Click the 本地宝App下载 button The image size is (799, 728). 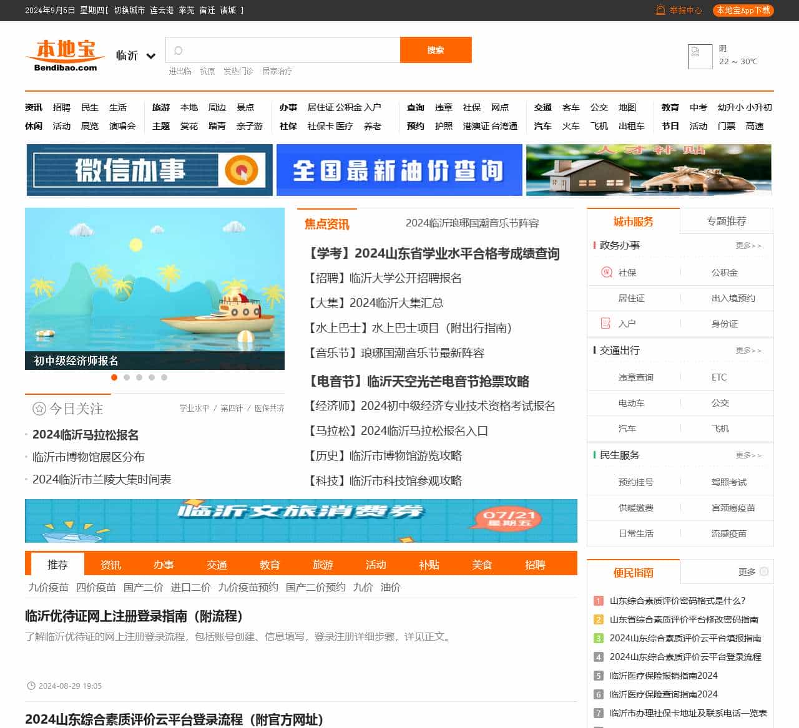[743, 10]
